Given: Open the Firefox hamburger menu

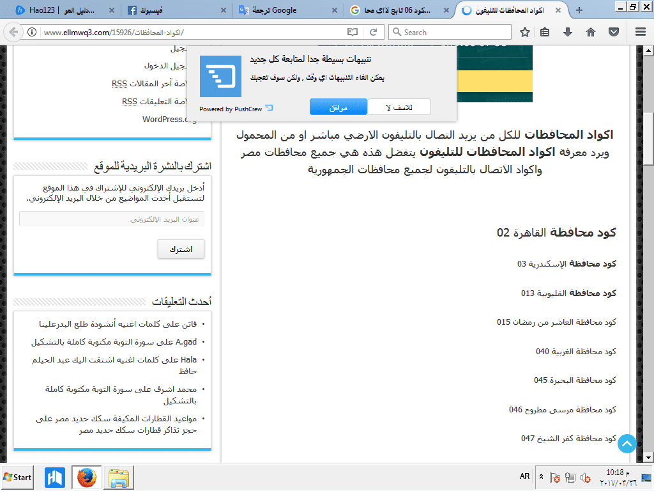Looking at the screenshot, I should click(x=640, y=32).
